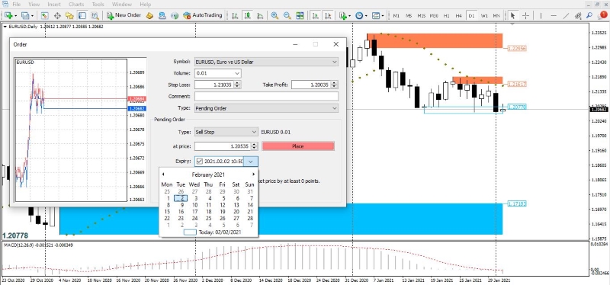
Task: Switch timeframe to M15
Action: pyautogui.click(x=422, y=15)
